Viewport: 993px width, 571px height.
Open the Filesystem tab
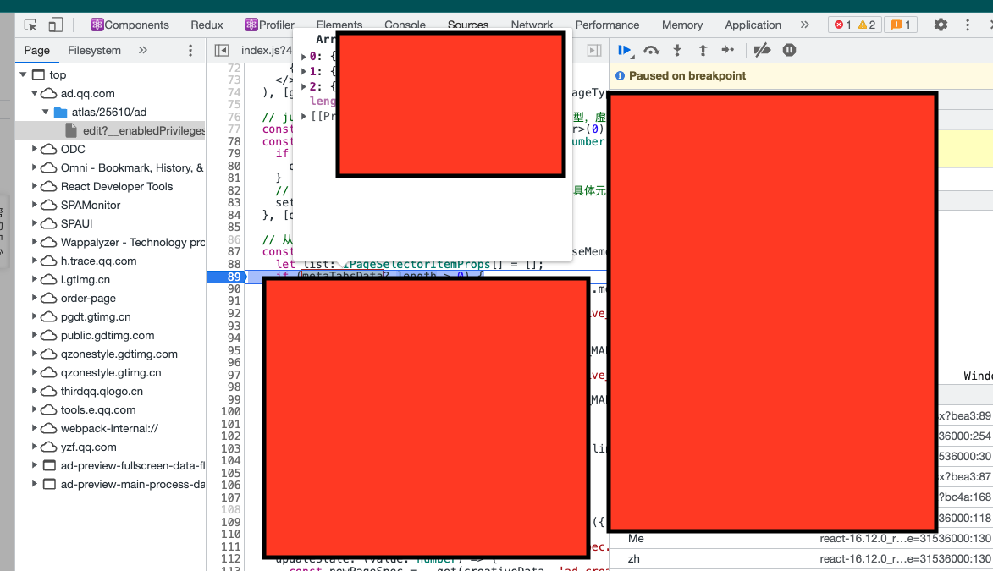(x=94, y=51)
